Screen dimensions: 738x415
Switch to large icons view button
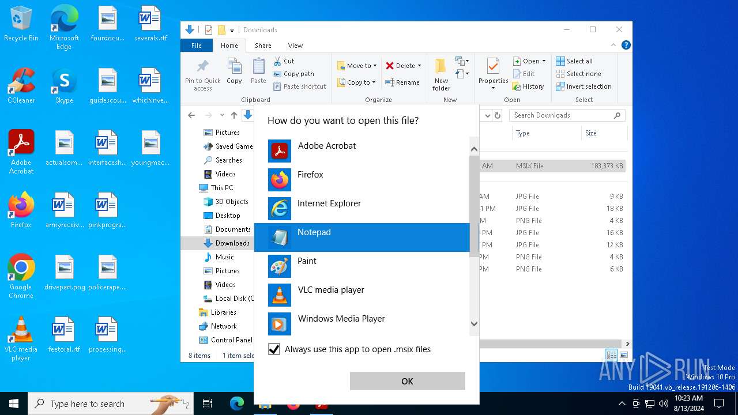(623, 355)
